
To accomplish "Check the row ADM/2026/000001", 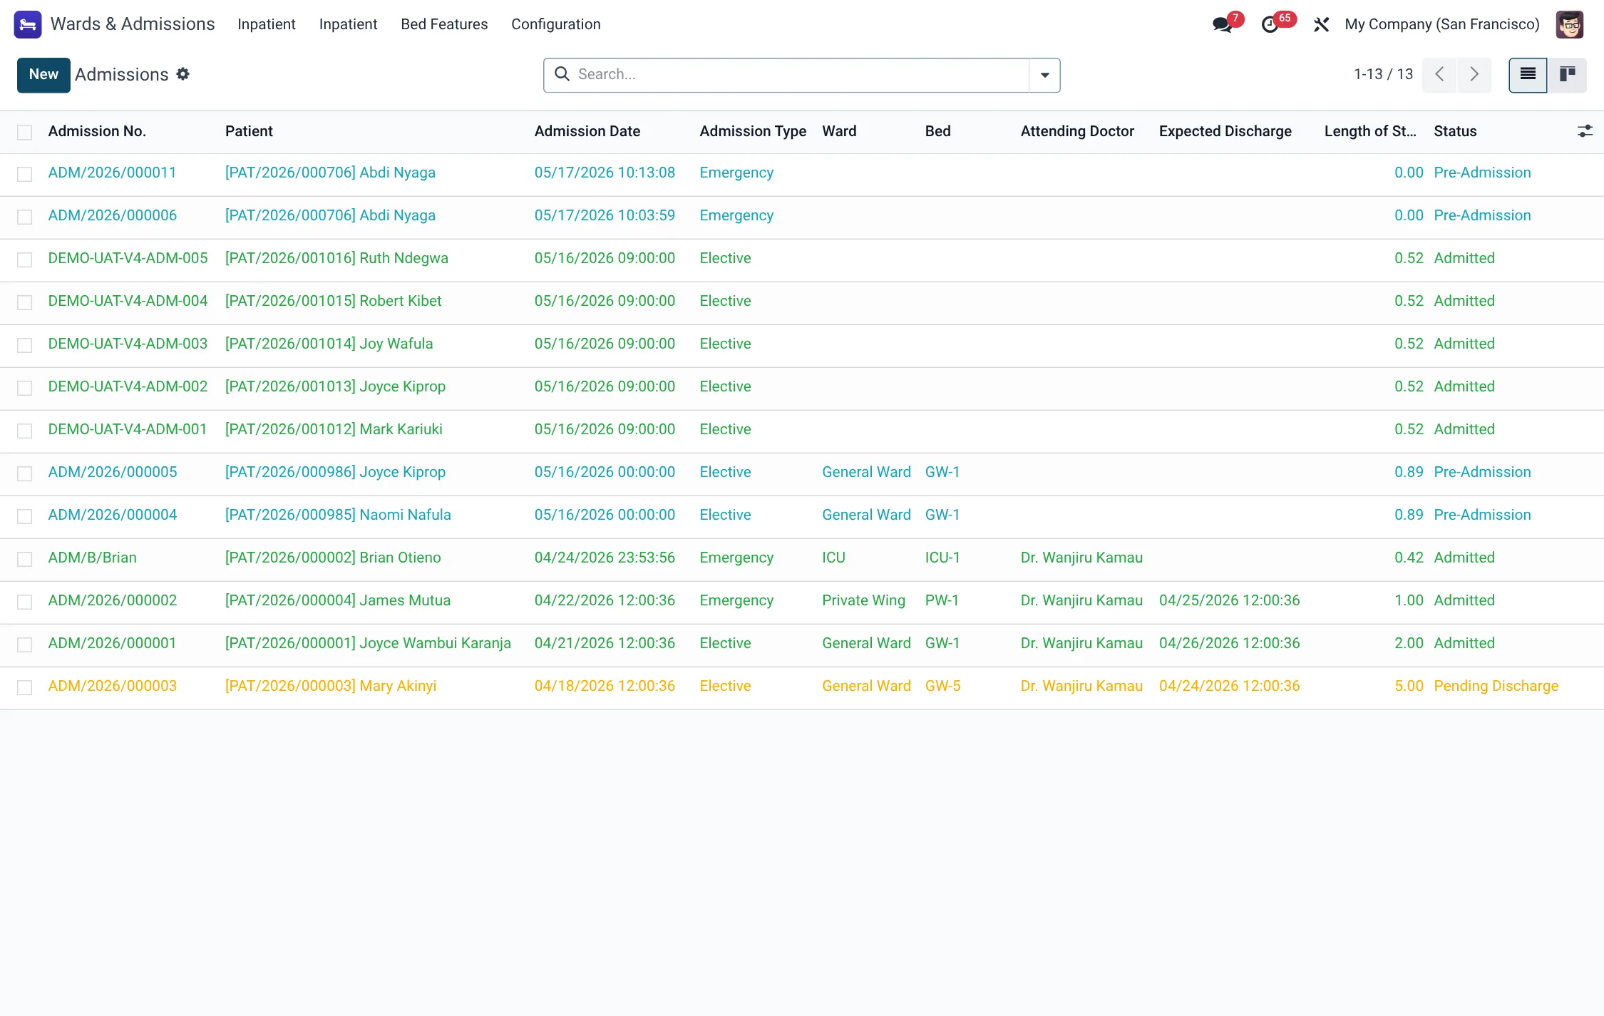I will (x=25, y=645).
